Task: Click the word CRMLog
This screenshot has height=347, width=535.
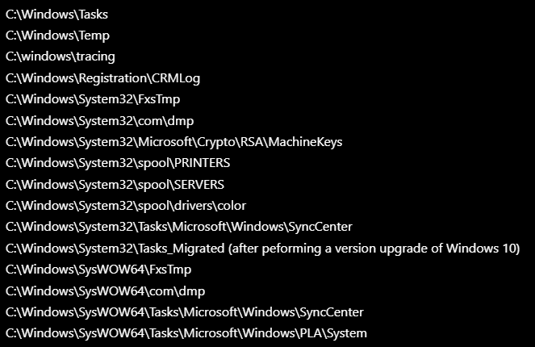Action: 176,78
